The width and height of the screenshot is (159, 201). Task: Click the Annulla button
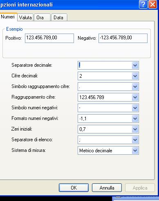coord(107,188)
